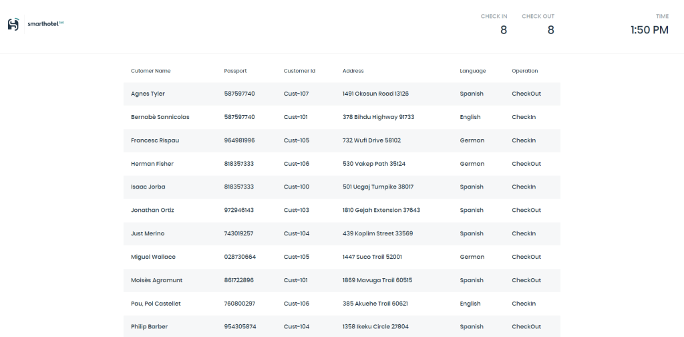Click CheckIn for Francesc Rispau

click(x=524, y=140)
